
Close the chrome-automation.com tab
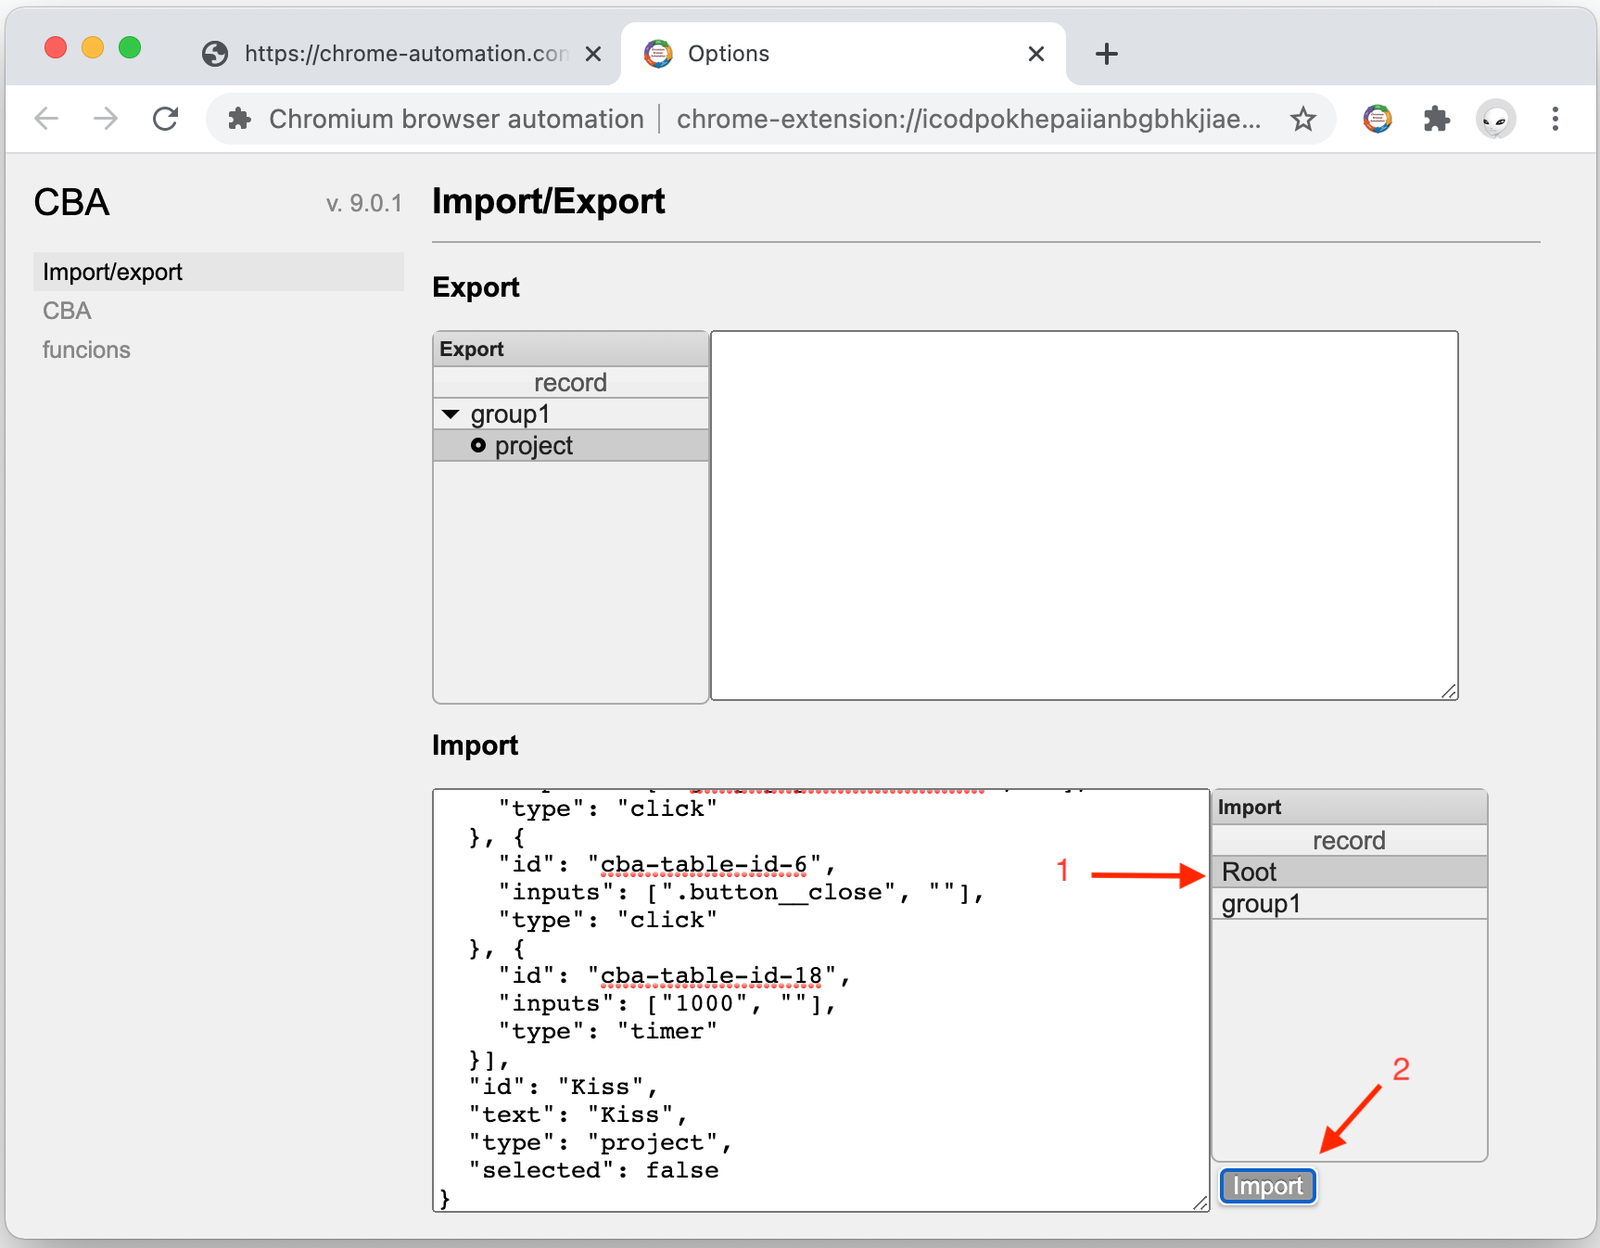pos(593,54)
